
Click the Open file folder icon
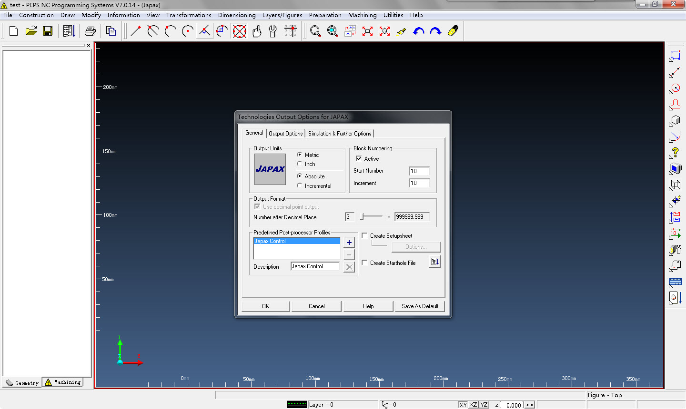point(31,31)
